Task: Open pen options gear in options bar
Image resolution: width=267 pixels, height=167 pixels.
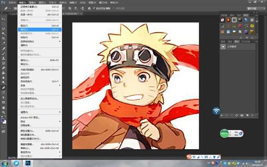Action: click(89, 8)
